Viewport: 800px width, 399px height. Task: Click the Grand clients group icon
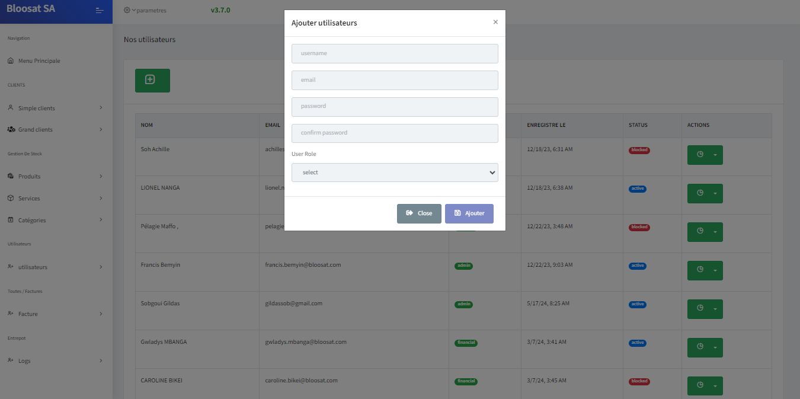pos(11,129)
